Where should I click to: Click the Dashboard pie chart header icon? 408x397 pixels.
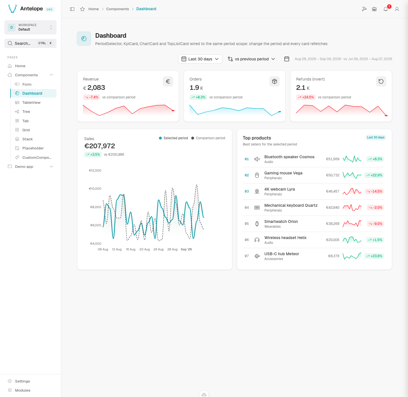click(84, 39)
